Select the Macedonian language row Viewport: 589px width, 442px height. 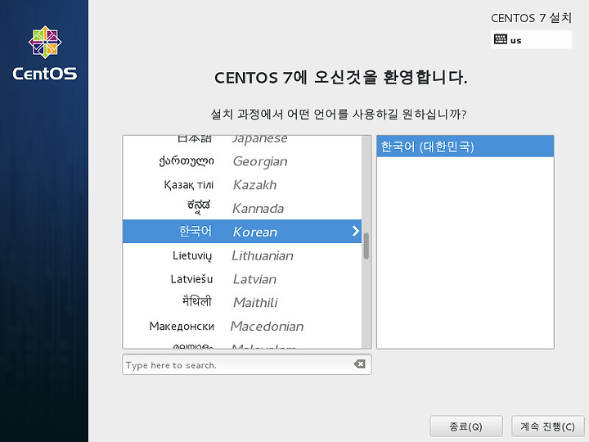(x=242, y=326)
